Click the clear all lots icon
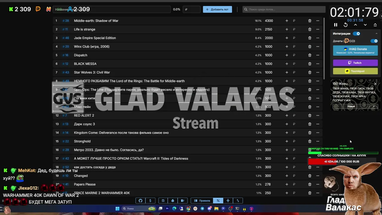 (x=182, y=201)
